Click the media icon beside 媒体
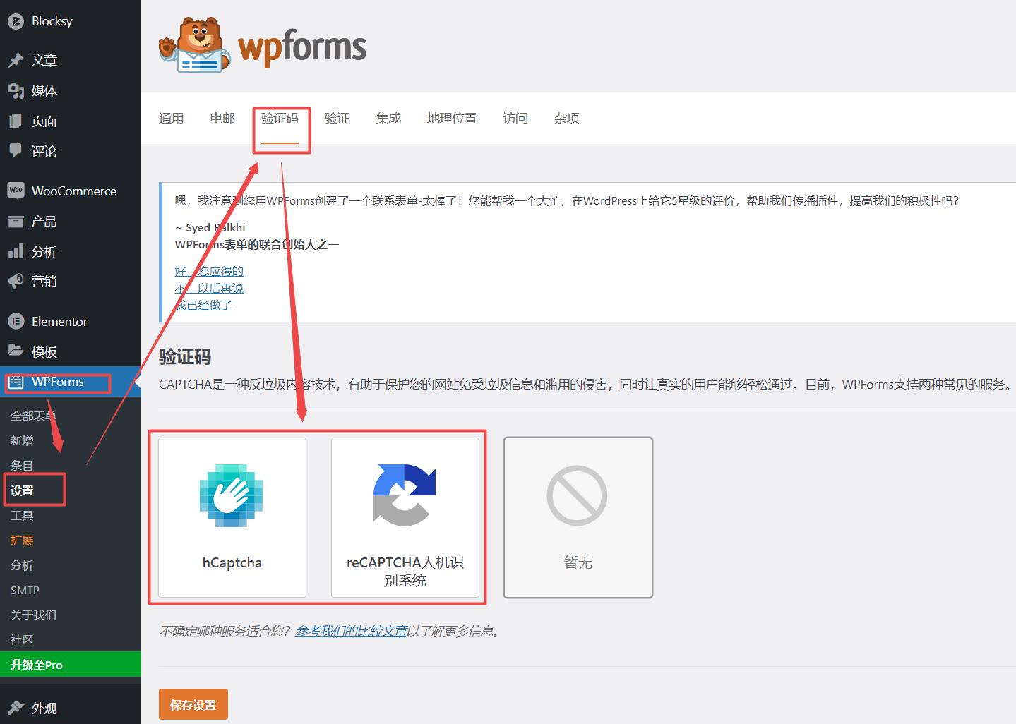Screen dimensions: 1016x724 [16, 91]
